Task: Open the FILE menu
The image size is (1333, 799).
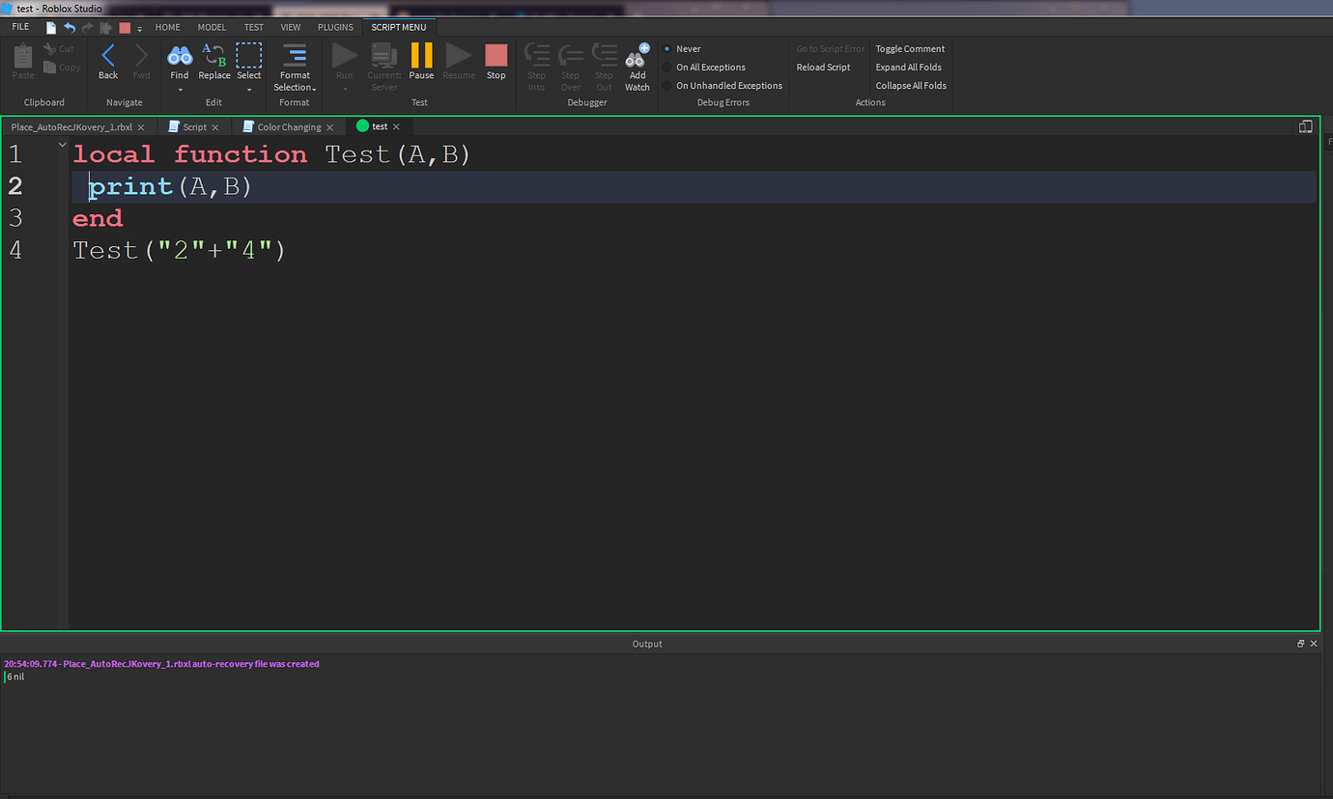Action: pyautogui.click(x=20, y=27)
